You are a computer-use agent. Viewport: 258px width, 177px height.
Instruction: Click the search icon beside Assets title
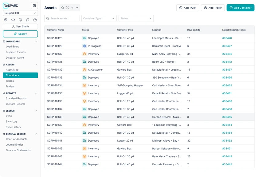[x=63, y=8]
